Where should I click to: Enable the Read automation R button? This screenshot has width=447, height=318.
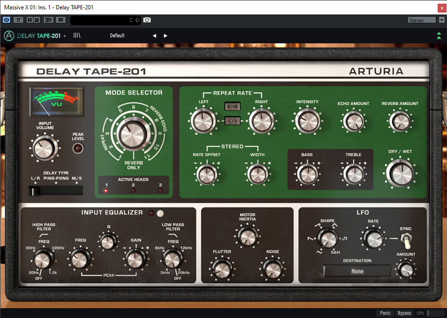point(29,20)
